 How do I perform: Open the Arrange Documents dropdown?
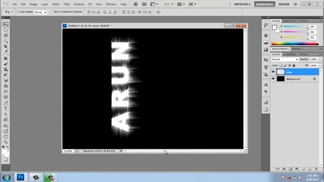181,4
